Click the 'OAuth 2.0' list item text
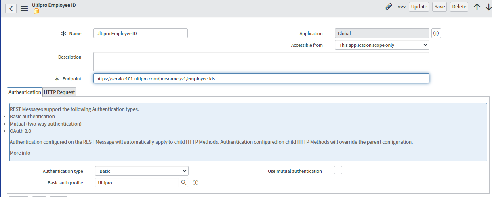 [21, 131]
